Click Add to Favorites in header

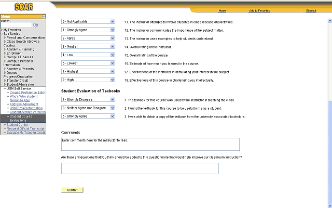coord(259,10)
